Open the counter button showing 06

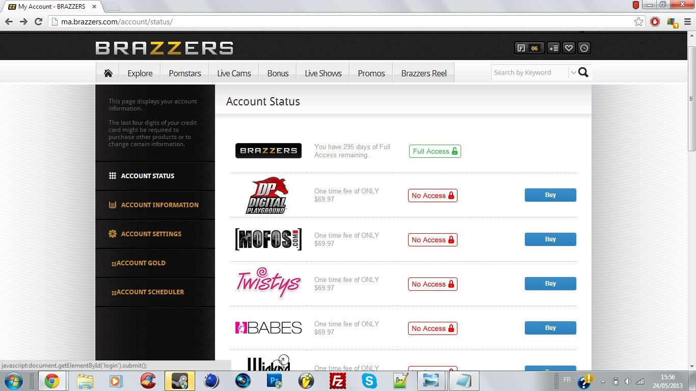[x=529, y=48]
